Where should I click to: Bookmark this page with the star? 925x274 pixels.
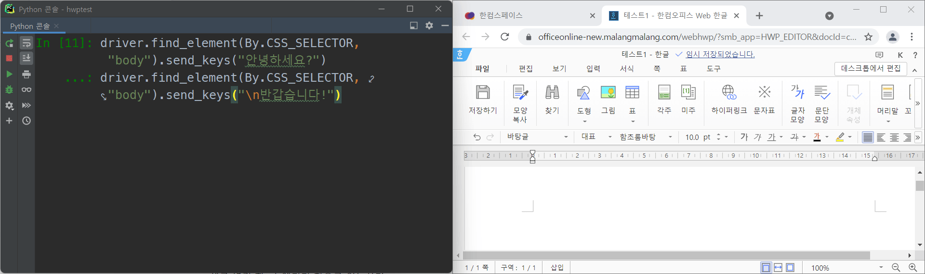868,37
